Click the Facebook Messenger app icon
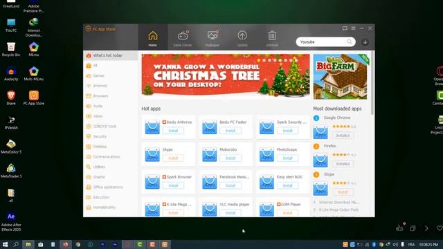 pos(209,182)
